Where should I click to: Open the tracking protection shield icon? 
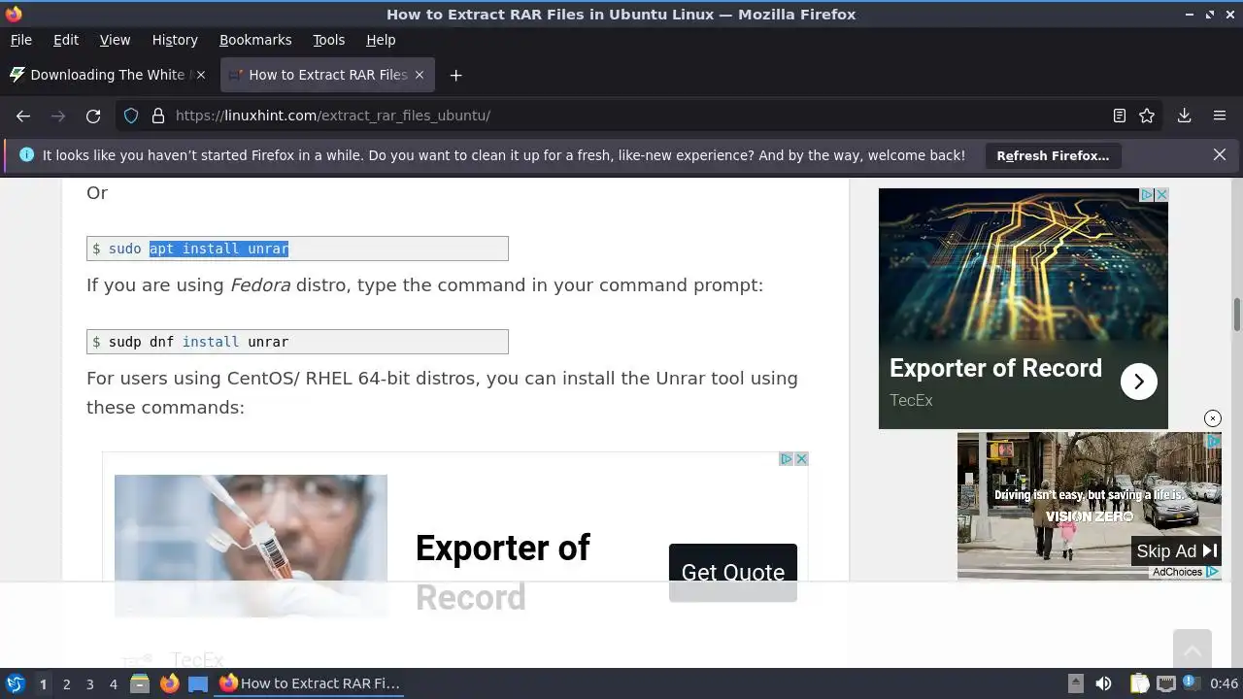[x=131, y=116]
